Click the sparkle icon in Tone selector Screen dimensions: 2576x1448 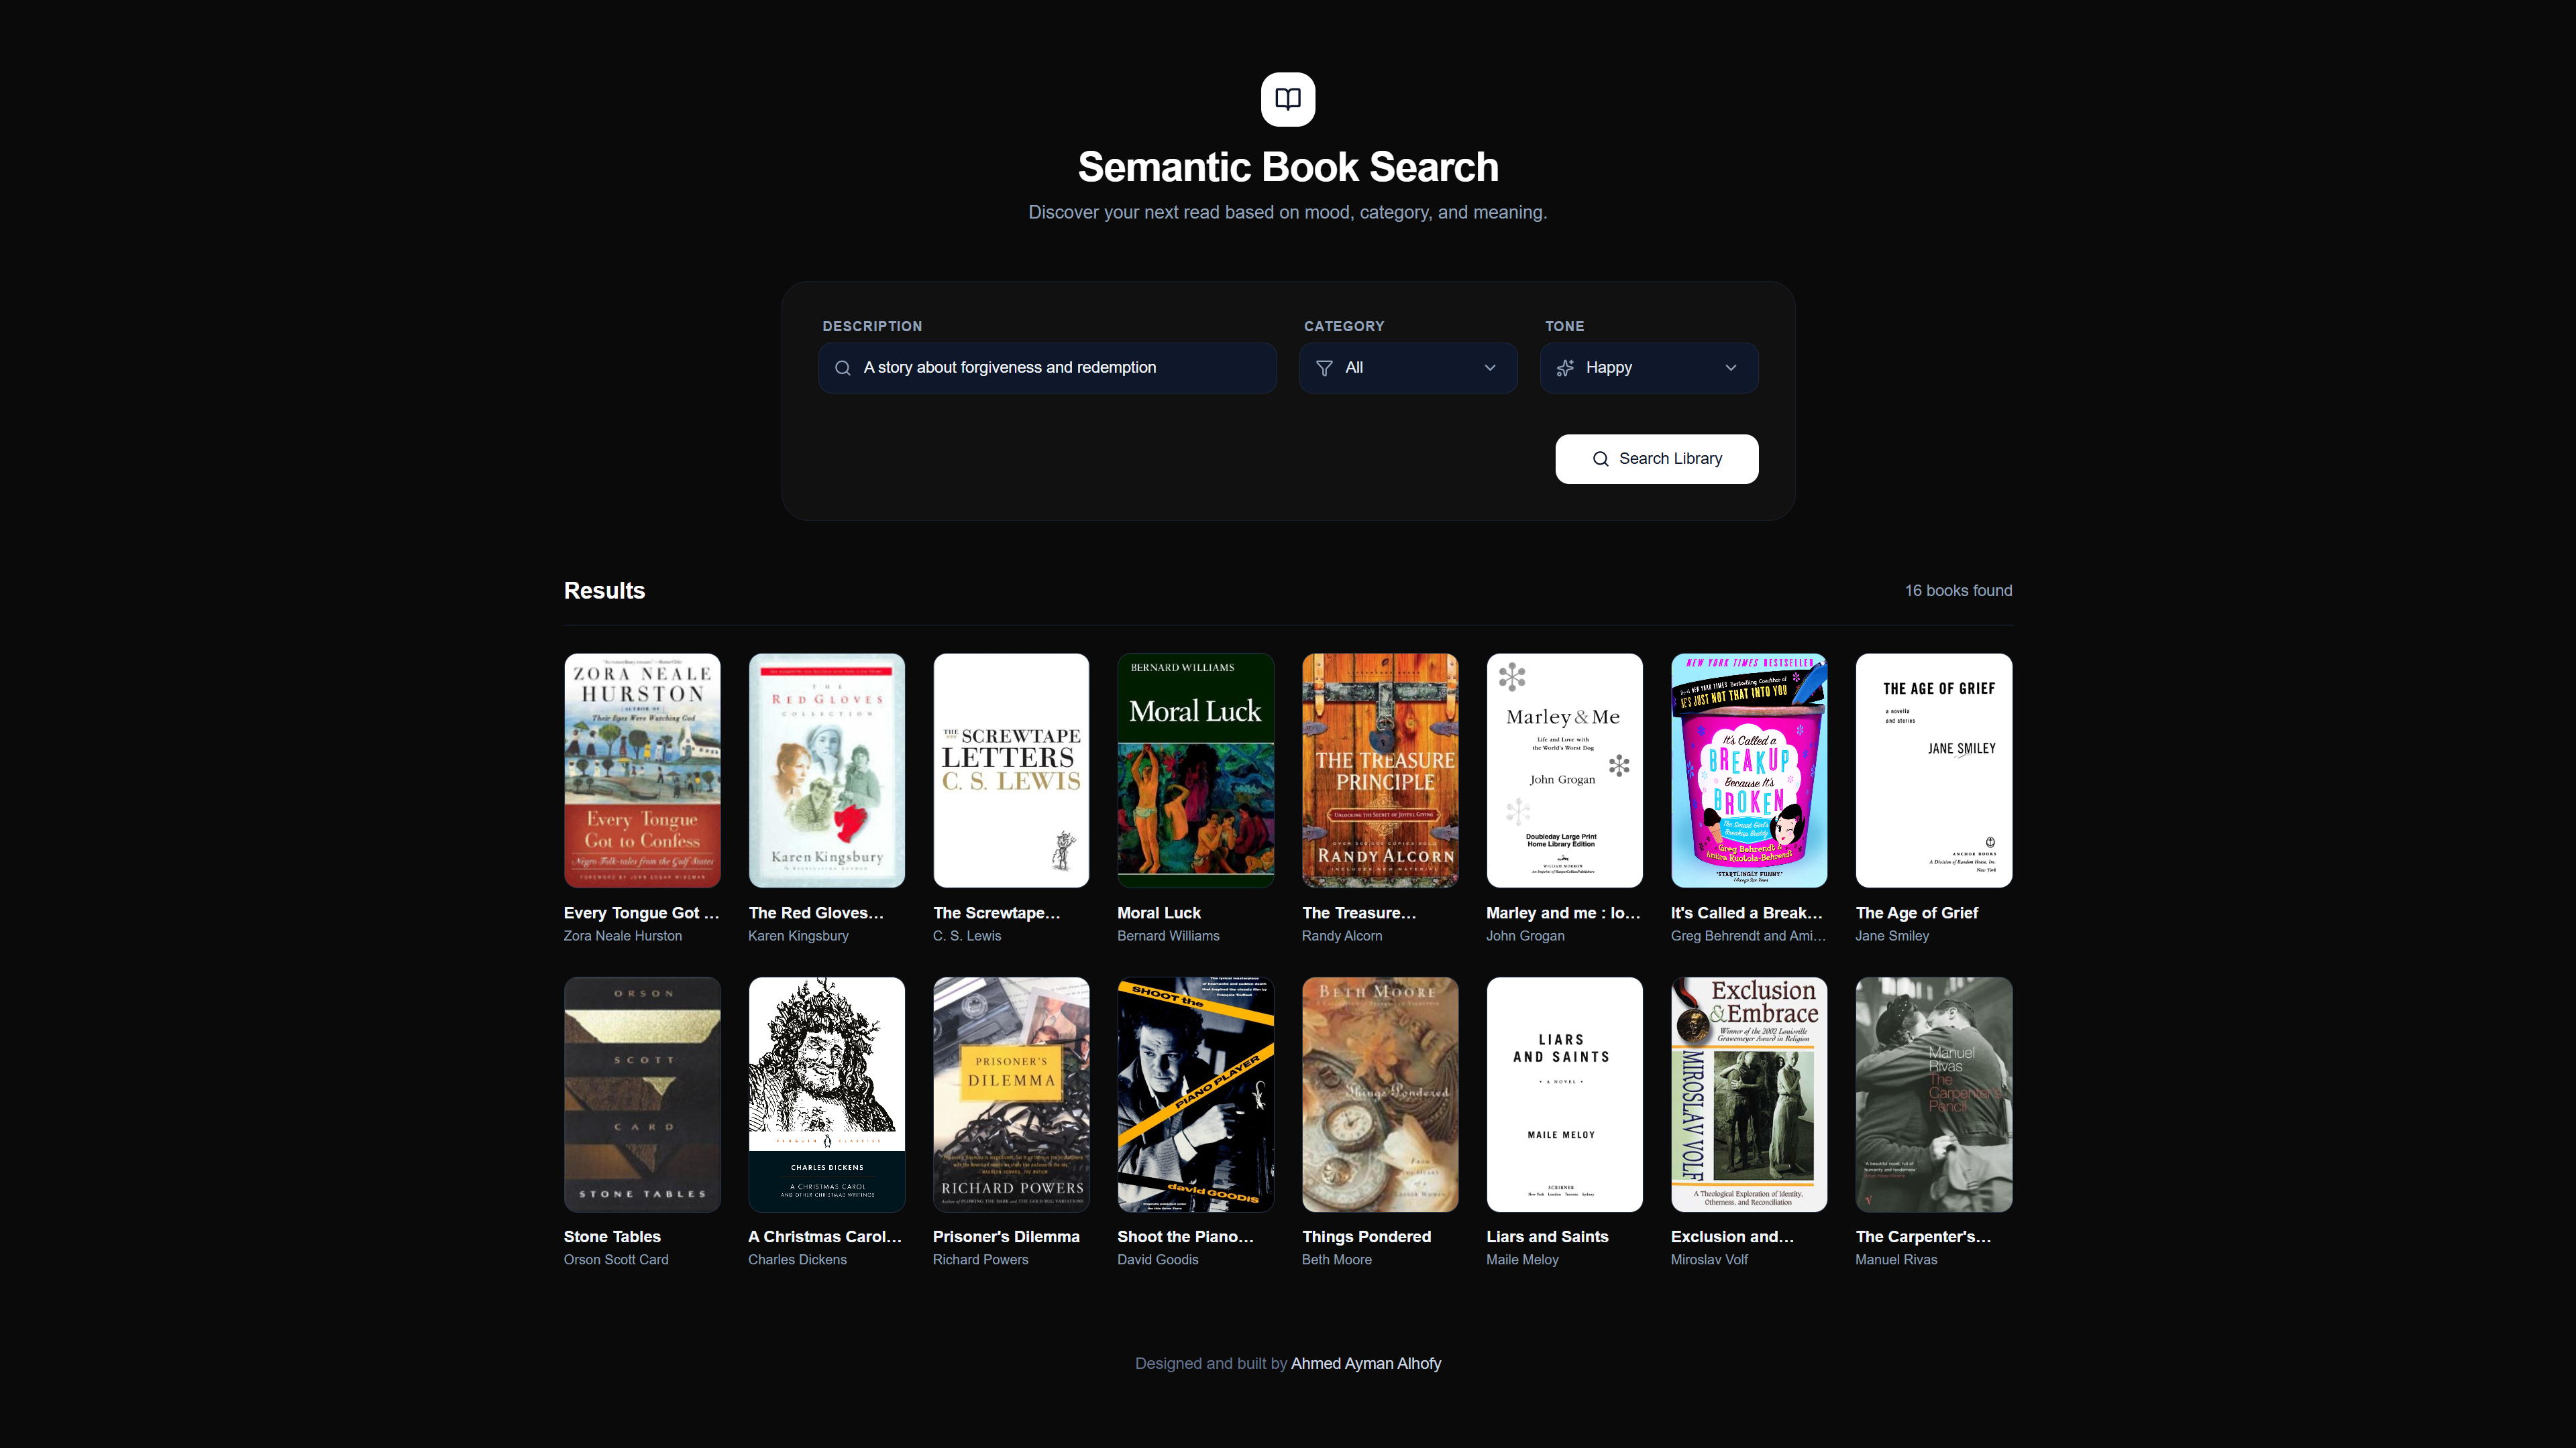[x=1565, y=368]
